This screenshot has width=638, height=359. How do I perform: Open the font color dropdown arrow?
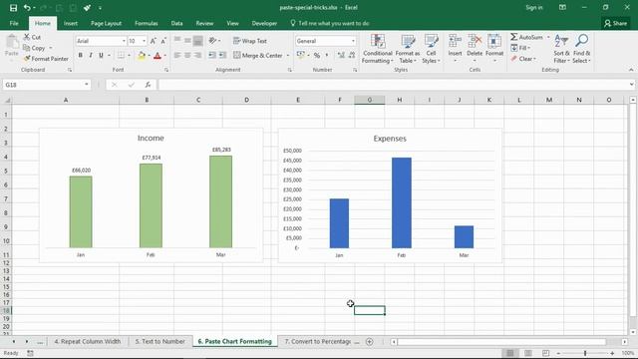point(164,56)
